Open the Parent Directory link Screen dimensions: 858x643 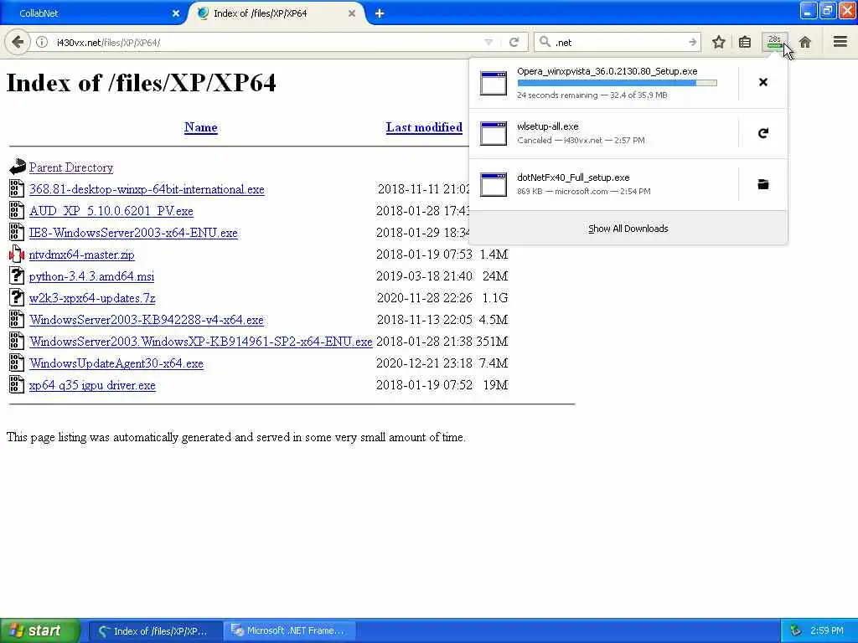[x=71, y=167]
